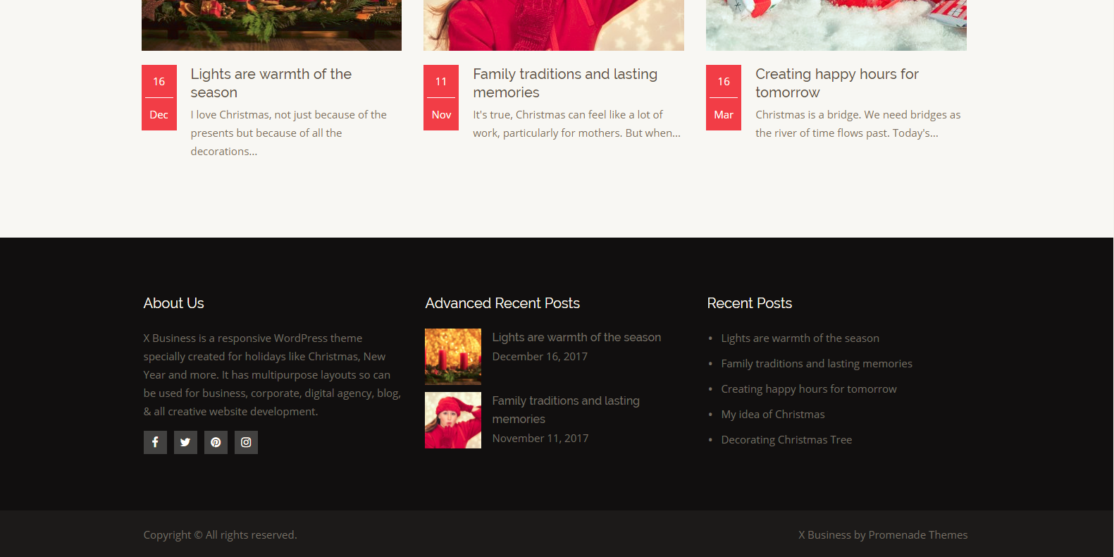This screenshot has width=1114, height=557.
Task: Select 'Family traditions and lasting memories' in Recent Posts list
Action: pyautogui.click(x=816, y=364)
